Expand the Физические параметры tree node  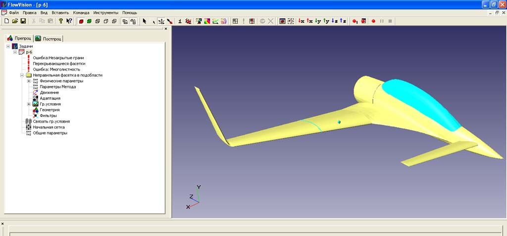click(29, 81)
